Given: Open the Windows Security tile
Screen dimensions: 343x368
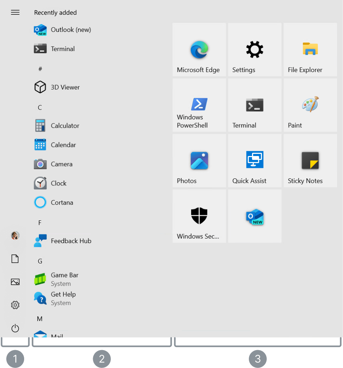Looking at the screenshot, I should (x=199, y=216).
